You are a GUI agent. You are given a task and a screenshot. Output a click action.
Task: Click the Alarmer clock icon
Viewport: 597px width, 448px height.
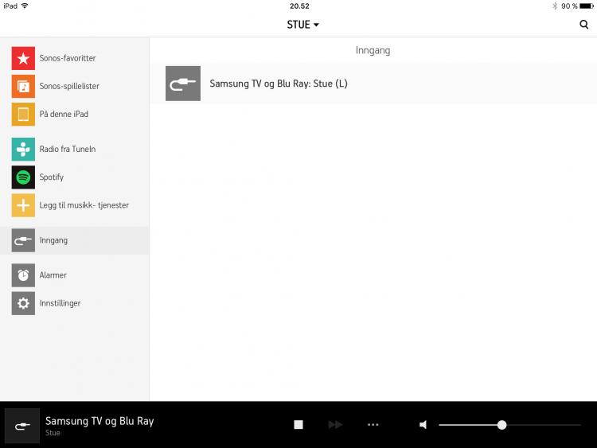click(x=23, y=275)
